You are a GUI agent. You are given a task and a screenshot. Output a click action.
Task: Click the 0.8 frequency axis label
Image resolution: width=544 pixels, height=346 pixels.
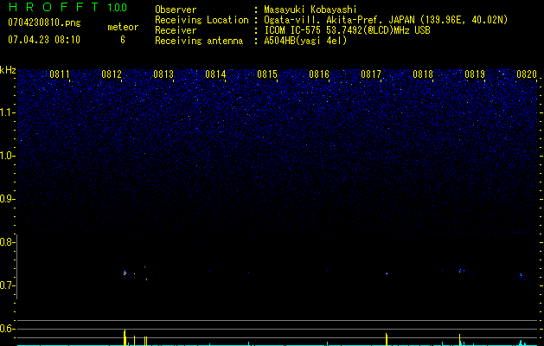click(x=7, y=242)
